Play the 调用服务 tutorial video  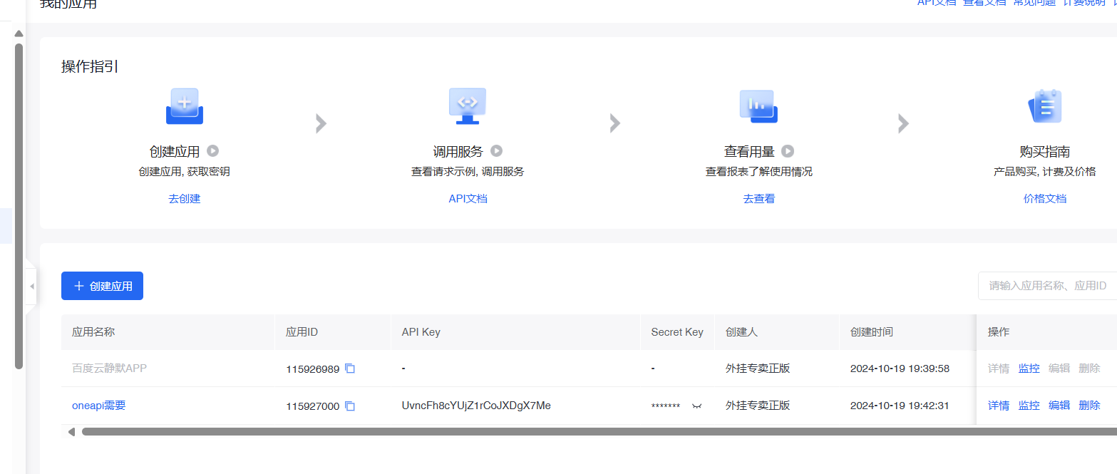click(496, 151)
